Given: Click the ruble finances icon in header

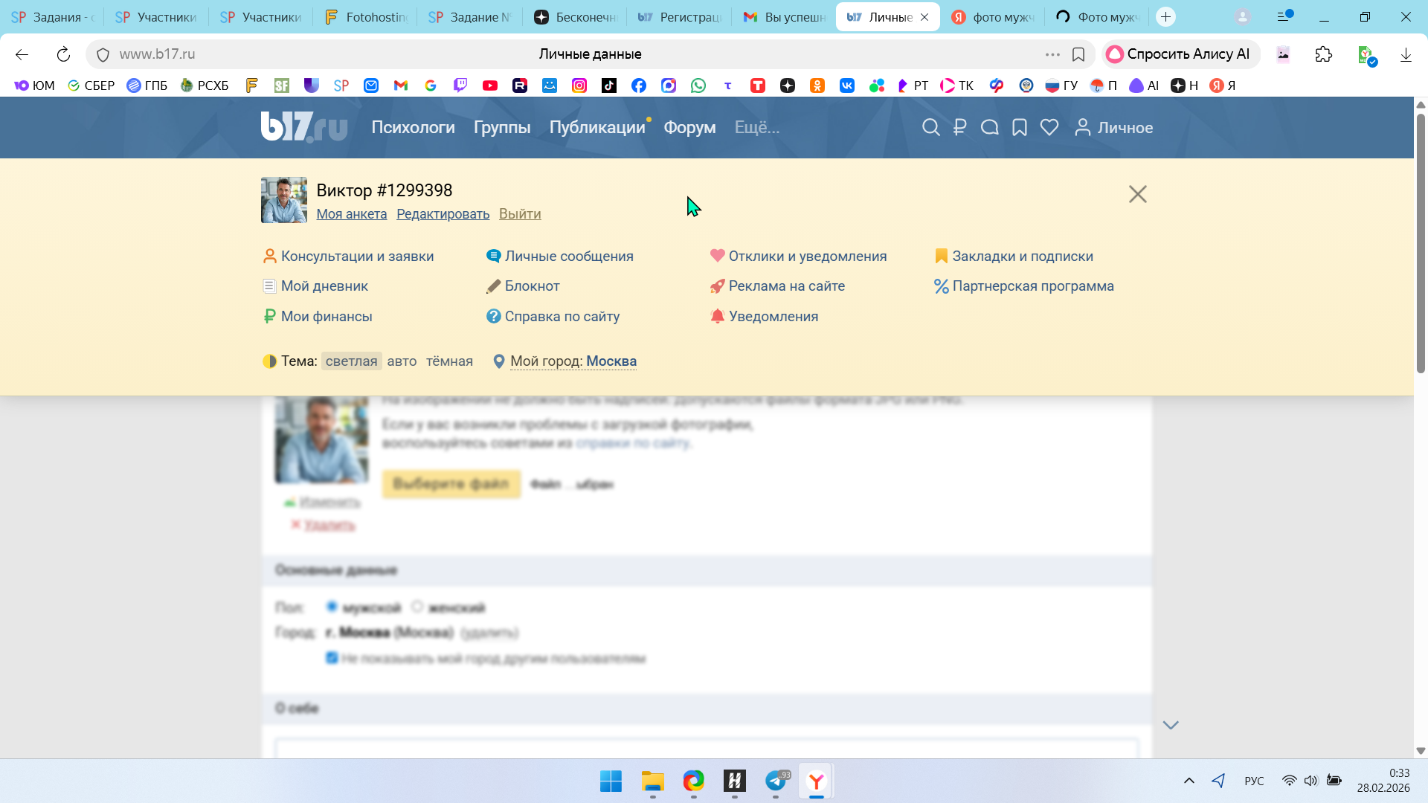Looking at the screenshot, I should tap(959, 128).
